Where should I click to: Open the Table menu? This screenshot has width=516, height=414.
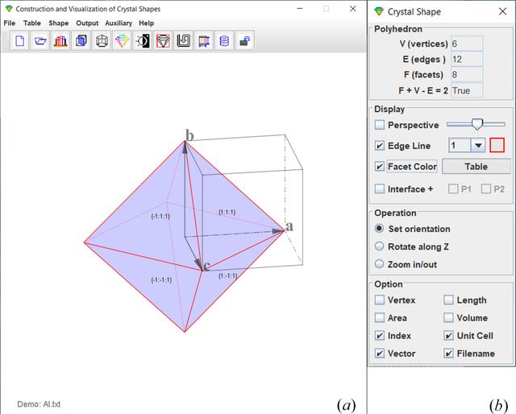(x=32, y=23)
